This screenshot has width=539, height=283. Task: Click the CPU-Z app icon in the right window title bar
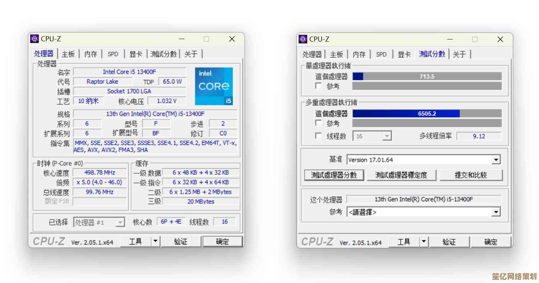[x=303, y=39]
